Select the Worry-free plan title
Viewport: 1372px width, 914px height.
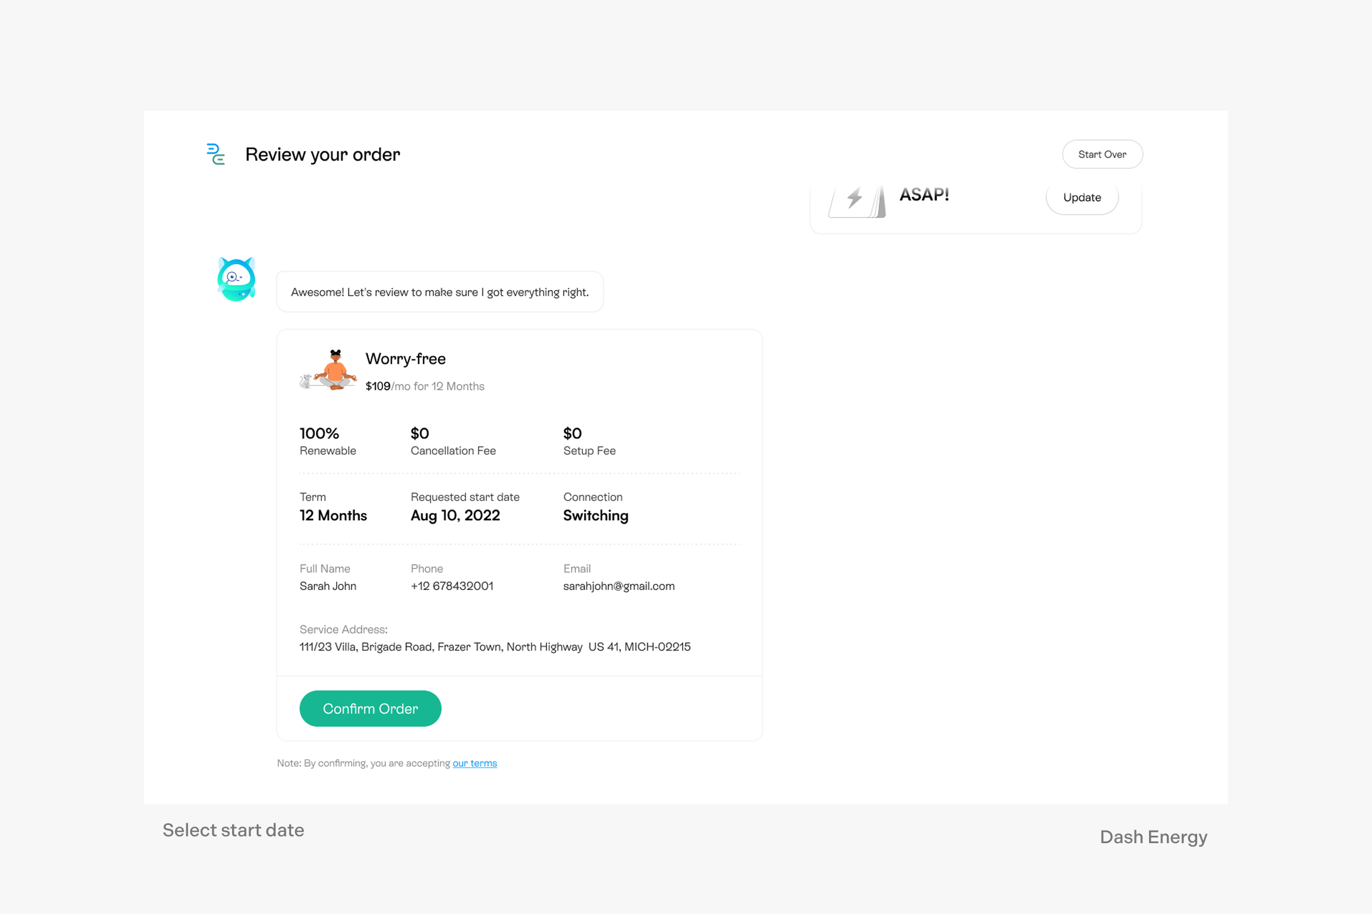(x=405, y=359)
